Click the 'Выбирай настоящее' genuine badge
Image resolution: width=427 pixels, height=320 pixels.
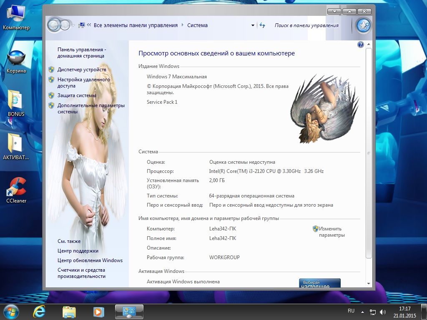320,283
